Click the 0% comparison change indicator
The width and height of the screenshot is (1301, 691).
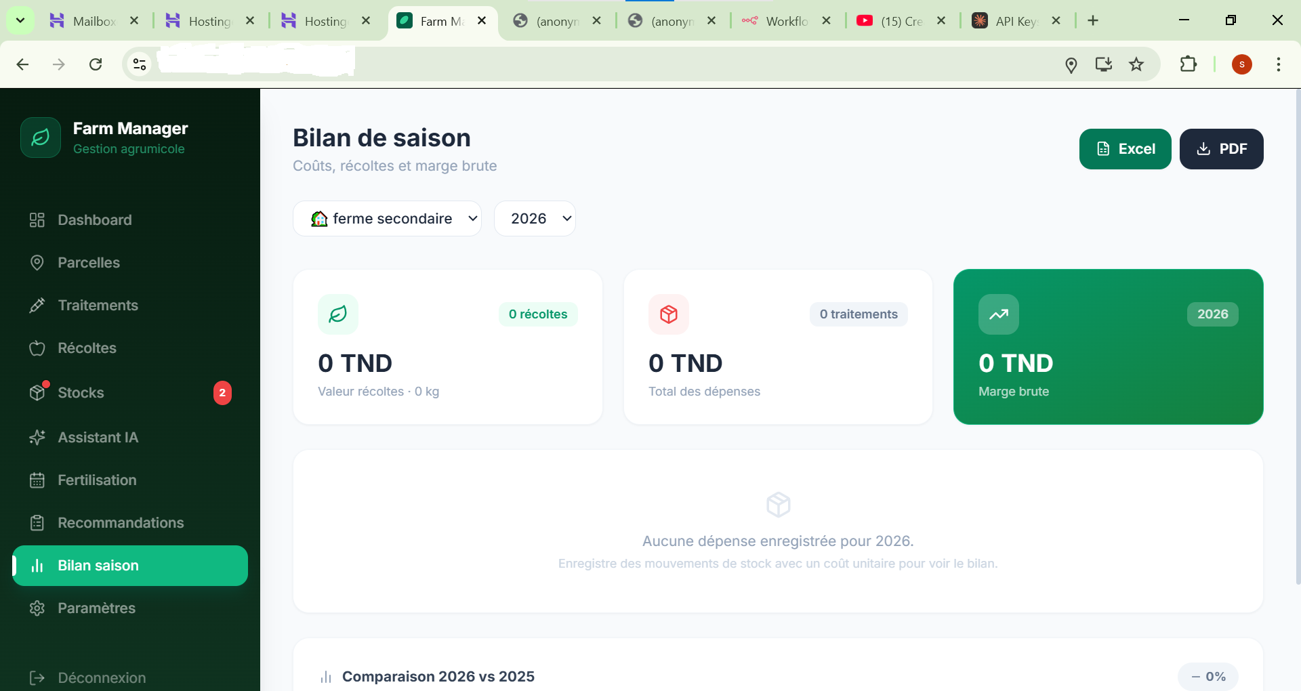click(x=1209, y=676)
